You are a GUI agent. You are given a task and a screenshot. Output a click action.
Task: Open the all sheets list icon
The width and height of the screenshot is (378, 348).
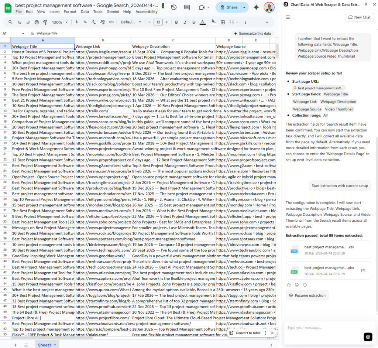pos(26,345)
